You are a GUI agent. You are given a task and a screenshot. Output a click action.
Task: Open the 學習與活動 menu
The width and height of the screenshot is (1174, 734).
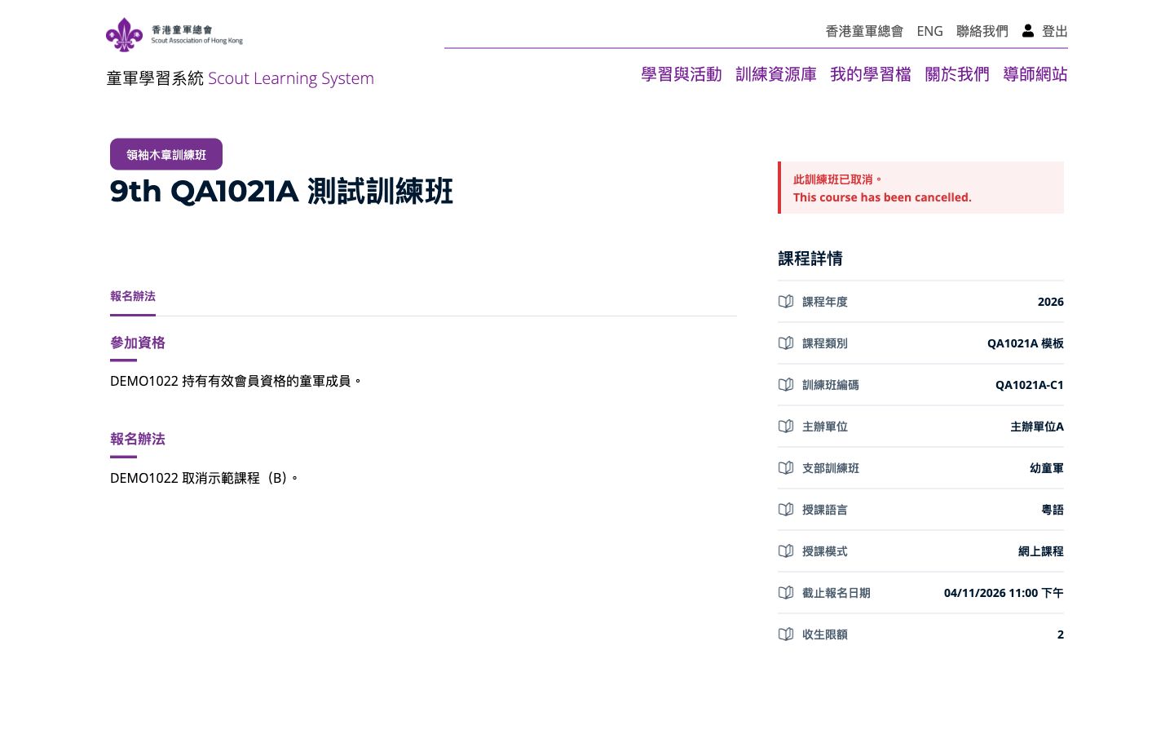(x=682, y=74)
